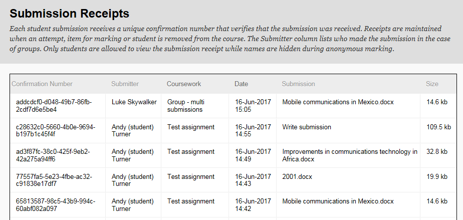Select the Submission column header

[x=298, y=84]
